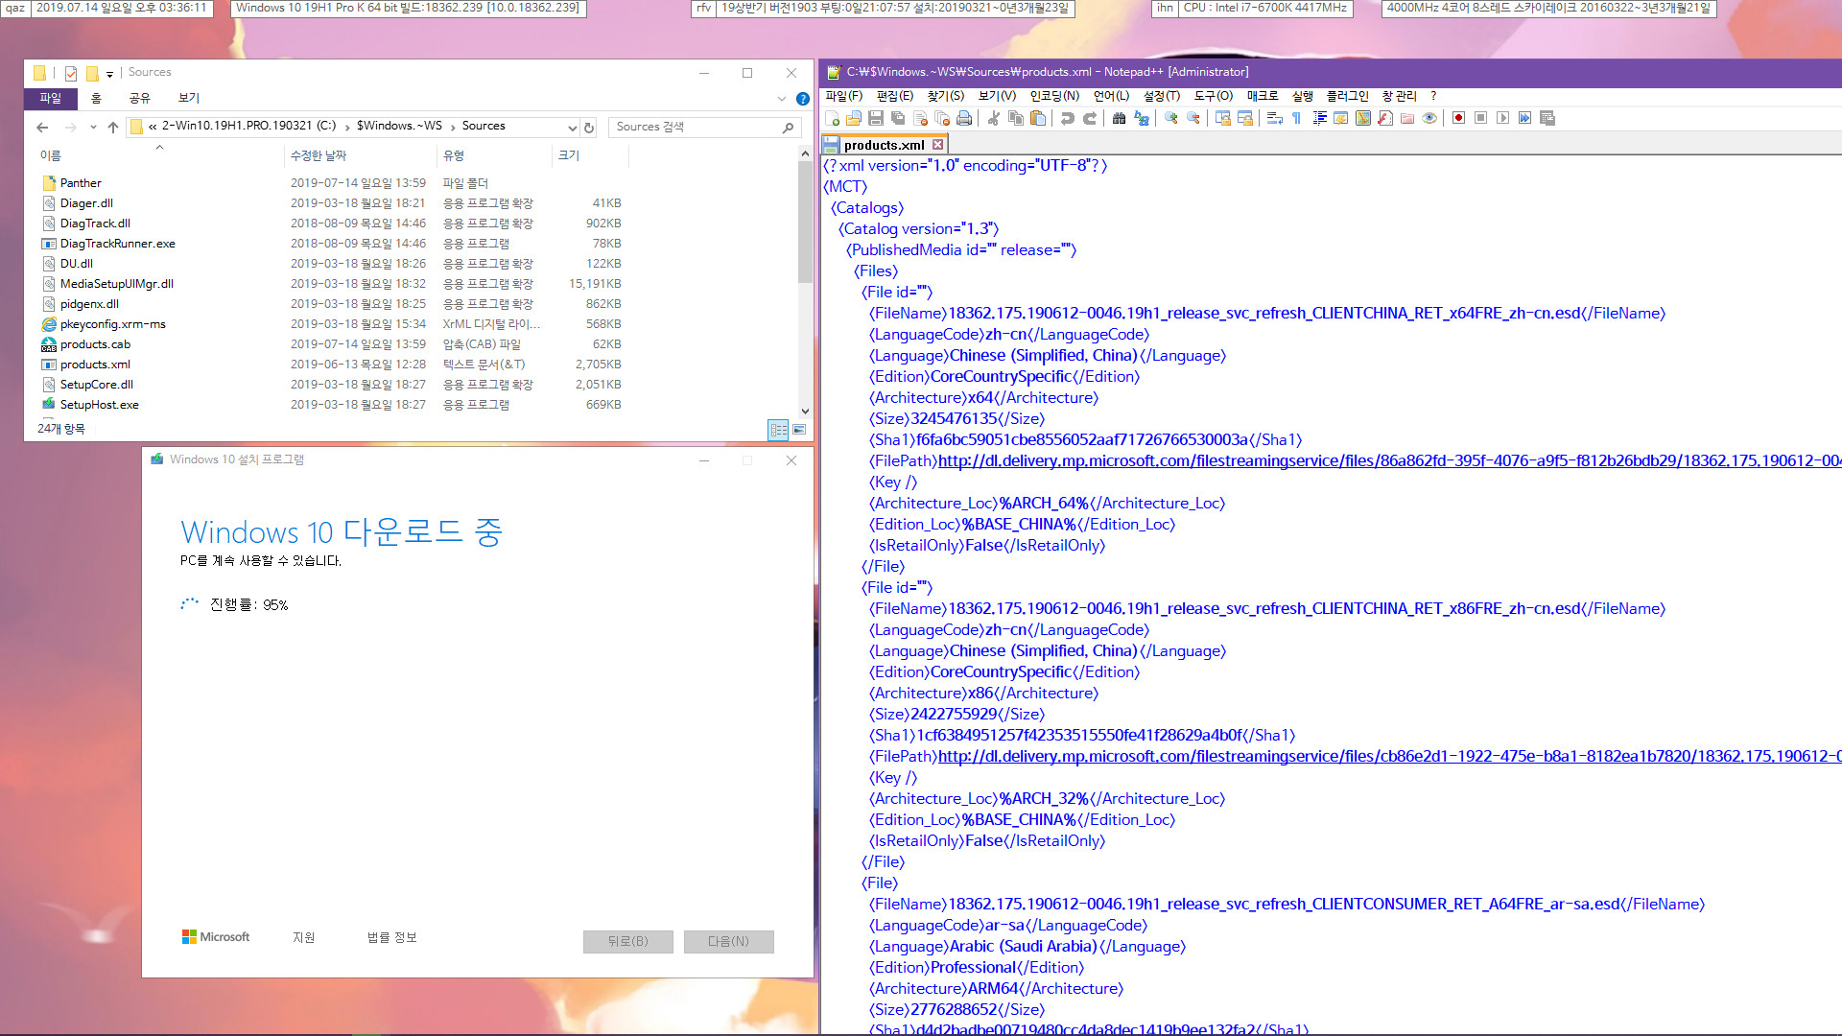The height and width of the screenshot is (1036, 1842).
Task: Open 보기 tab in Explorer ribbon
Action: (189, 98)
